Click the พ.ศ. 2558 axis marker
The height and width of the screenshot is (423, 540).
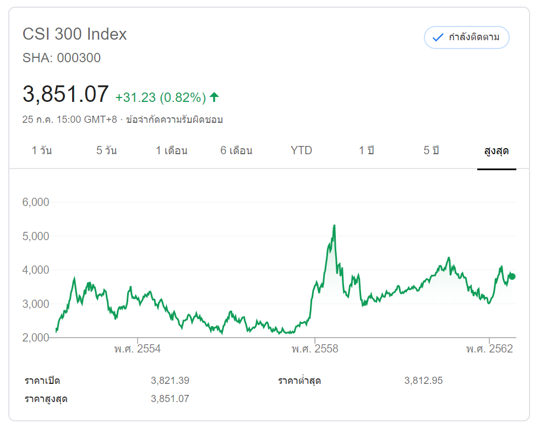[x=314, y=349]
